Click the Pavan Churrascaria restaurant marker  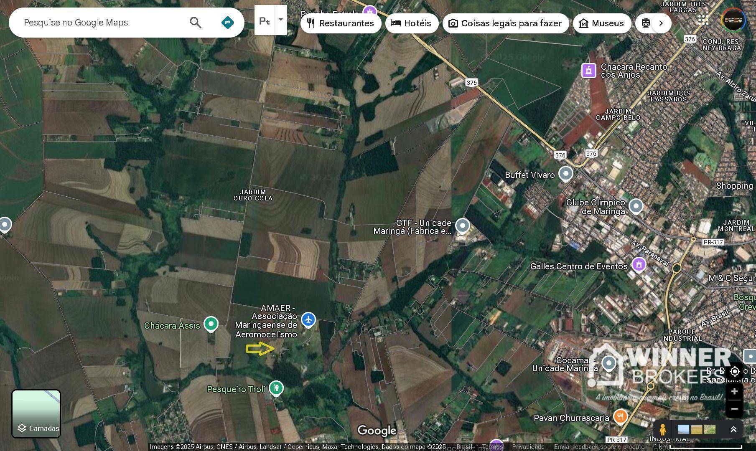[x=620, y=416]
